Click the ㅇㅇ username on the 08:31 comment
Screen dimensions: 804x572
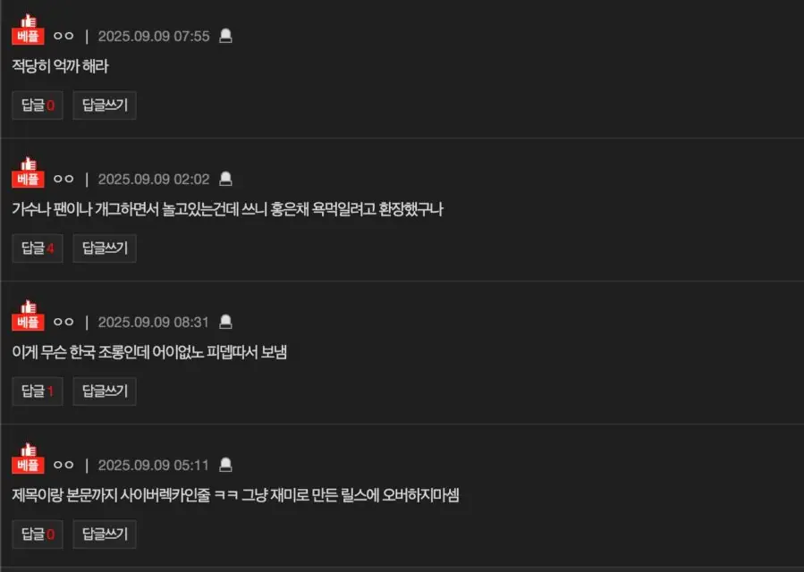pos(63,322)
